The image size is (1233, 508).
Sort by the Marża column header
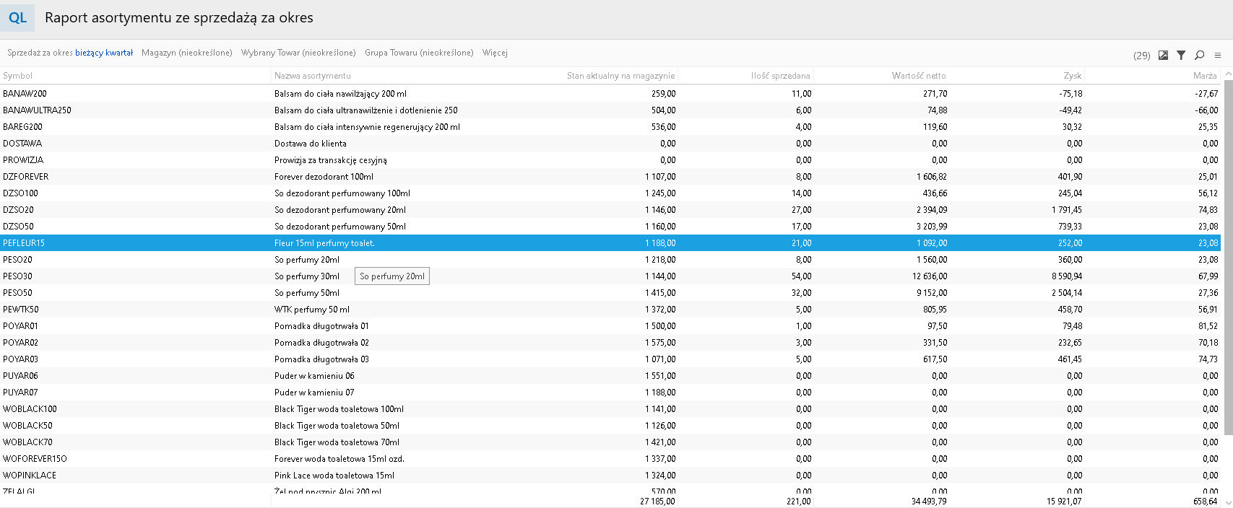(1204, 76)
